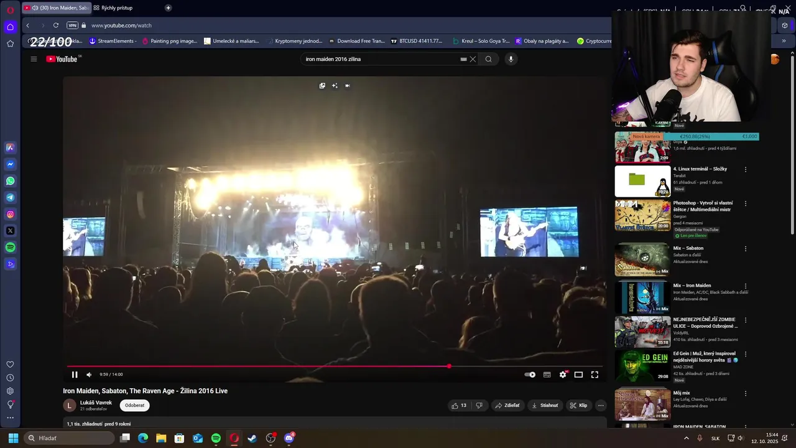Open Steam from Windows taskbar
This screenshot has width=796, height=448.
[252, 438]
